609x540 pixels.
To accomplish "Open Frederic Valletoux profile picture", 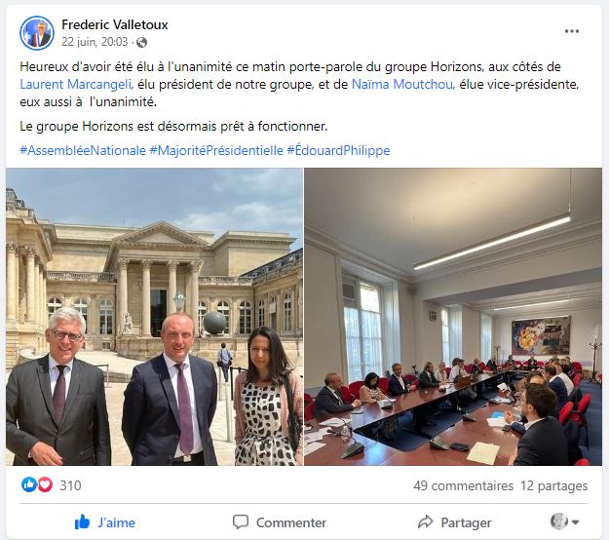I will tap(37, 33).
